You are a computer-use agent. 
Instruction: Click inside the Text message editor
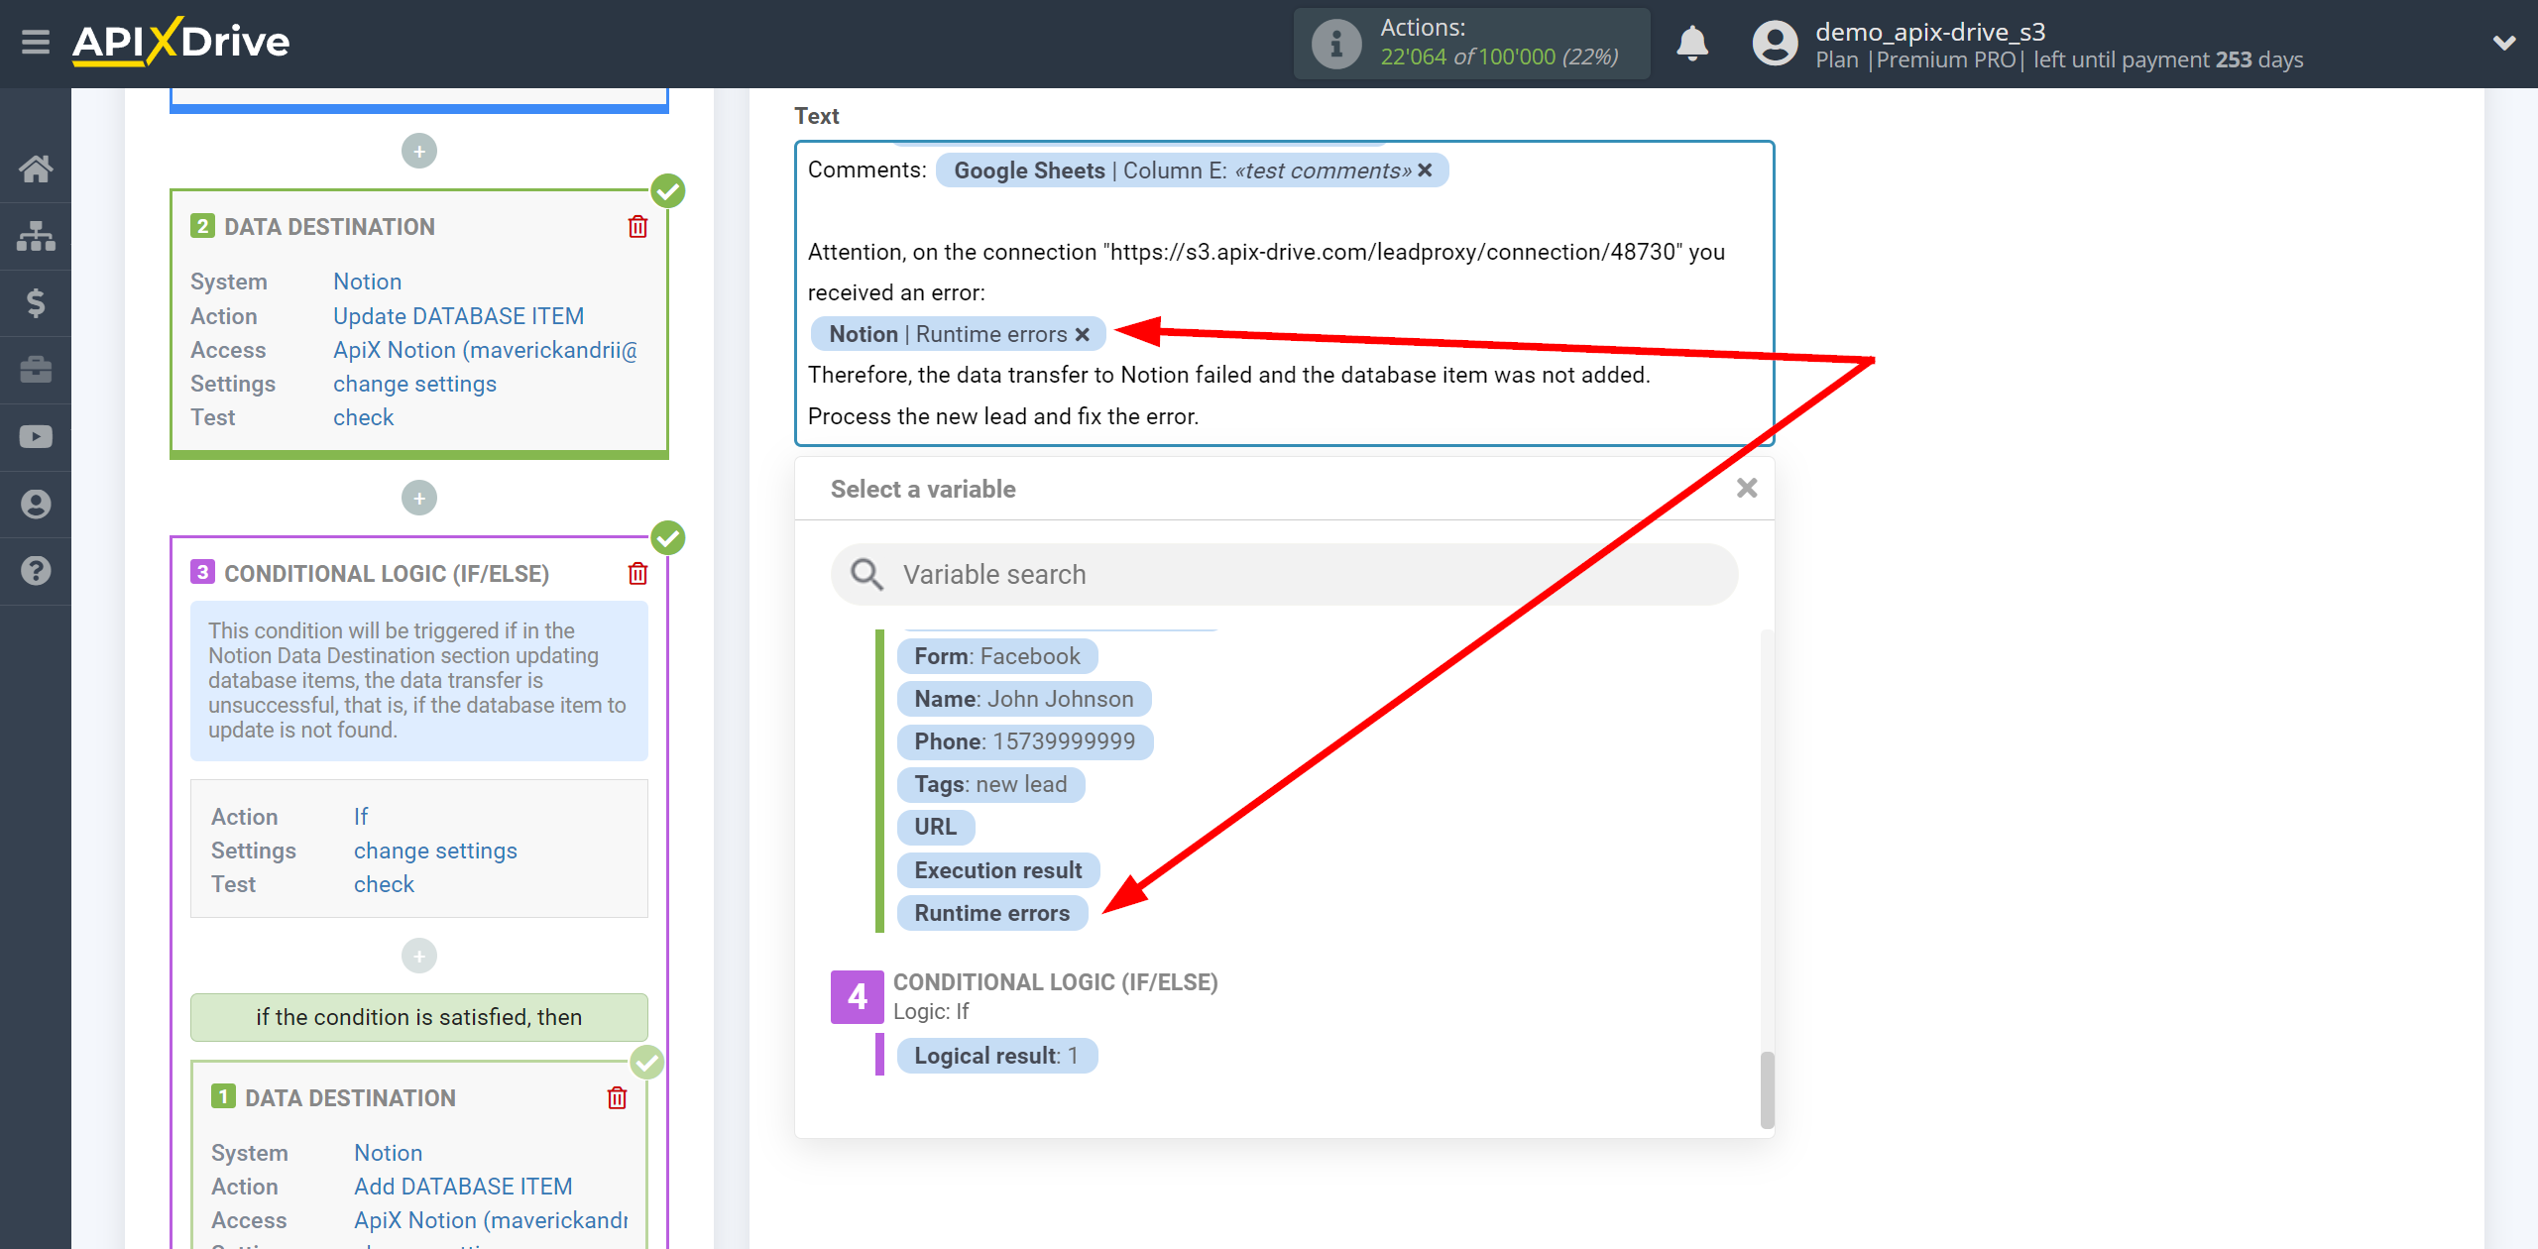tap(1285, 293)
